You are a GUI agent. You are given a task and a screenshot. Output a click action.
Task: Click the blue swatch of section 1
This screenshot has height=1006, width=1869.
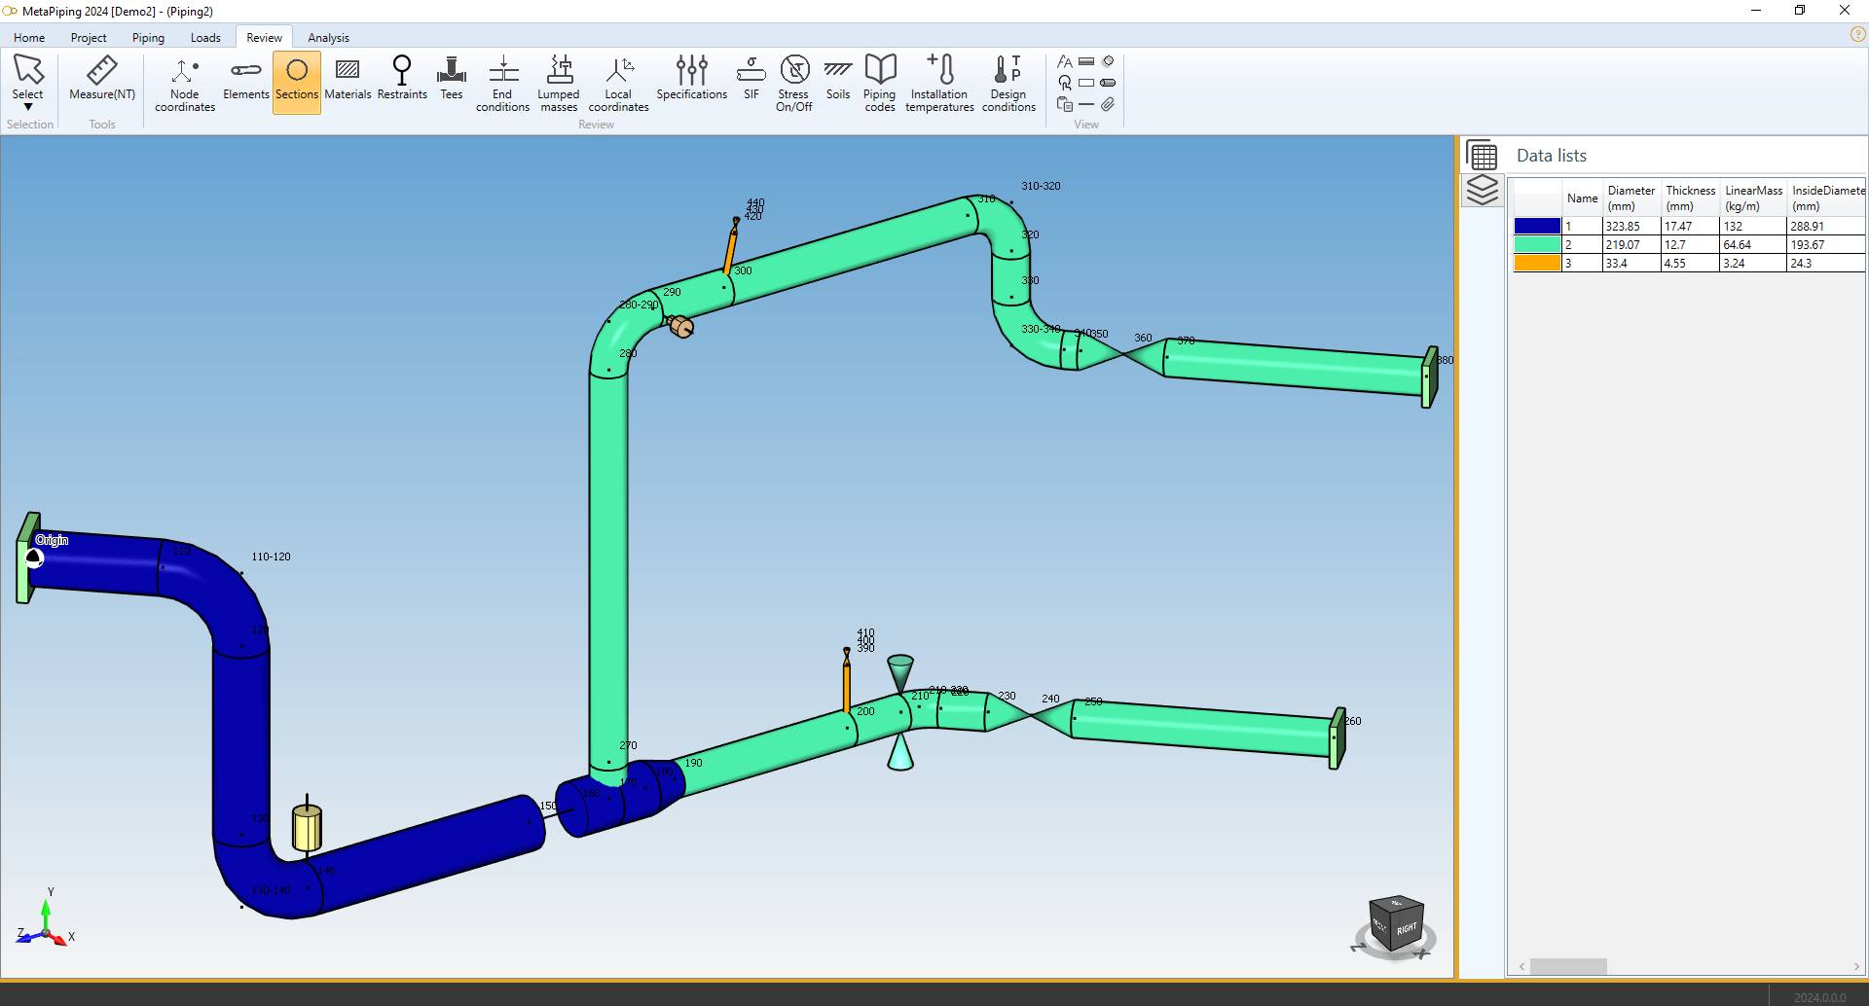coord(1537,226)
